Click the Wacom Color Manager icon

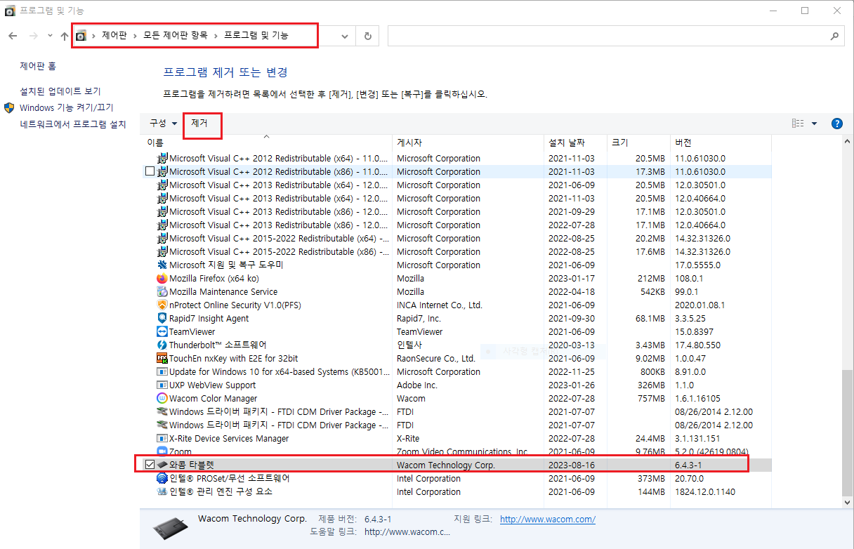162,398
